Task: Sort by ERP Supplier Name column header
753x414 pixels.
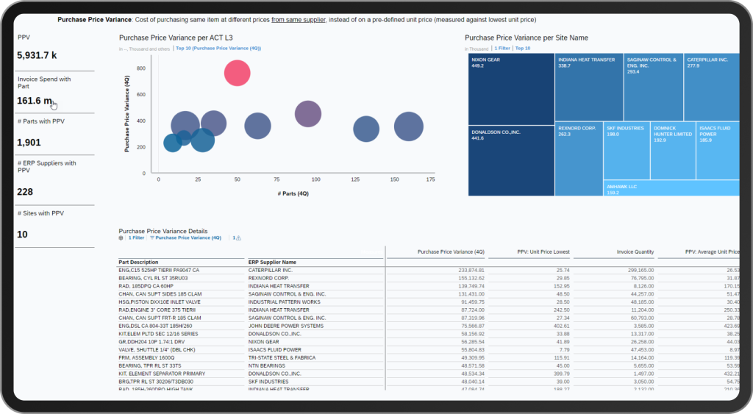Action: pos(272,263)
